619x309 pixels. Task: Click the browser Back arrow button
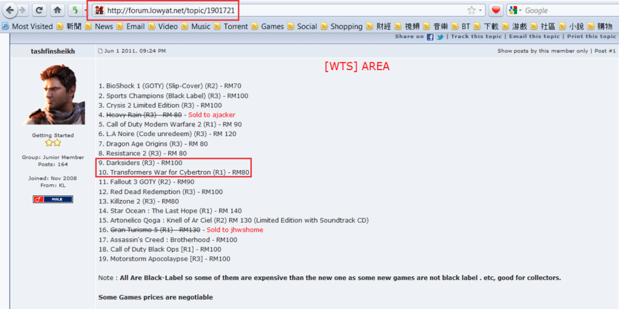point(9,10)
